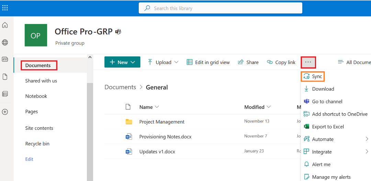
Task: Expand the New button dropdown
Action: click(x=122, y=62)
